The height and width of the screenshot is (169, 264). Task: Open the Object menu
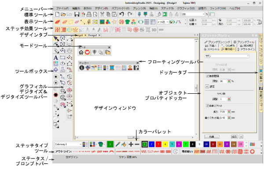point(121,8)
